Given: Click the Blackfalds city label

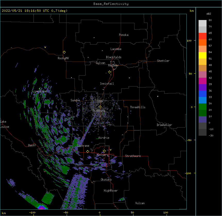Looking at the screenshot, I should [114, 57].
